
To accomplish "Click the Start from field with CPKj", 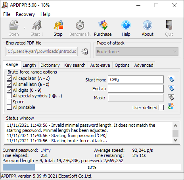I will 136,79.
